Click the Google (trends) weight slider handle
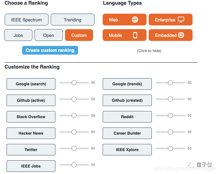 170,83
